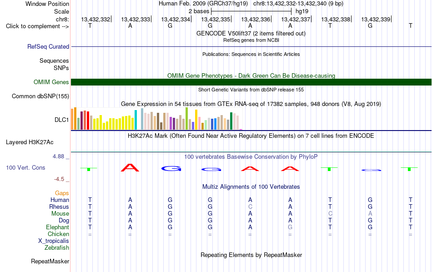The height and width of the screenshot is (272, 432).
Task: Click coordinate label 13,432,339
Action: (x=376, y=19)
